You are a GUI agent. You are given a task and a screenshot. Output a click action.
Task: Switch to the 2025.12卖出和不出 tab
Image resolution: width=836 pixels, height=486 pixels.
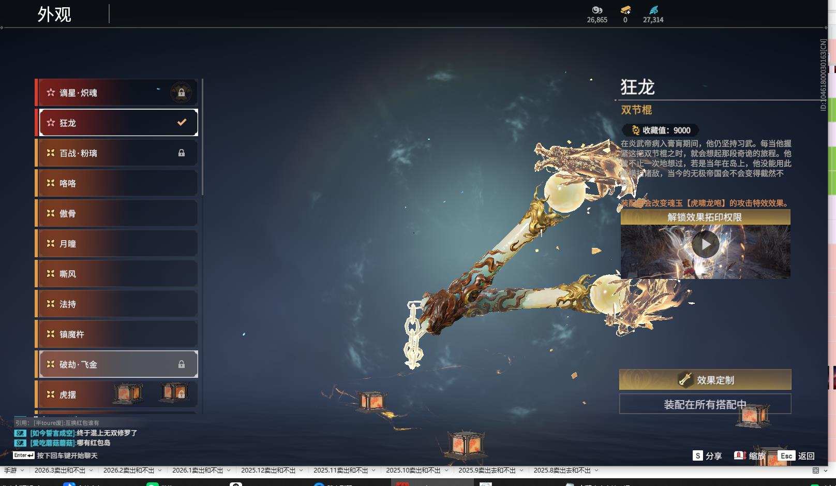click(x=268, y=470)
